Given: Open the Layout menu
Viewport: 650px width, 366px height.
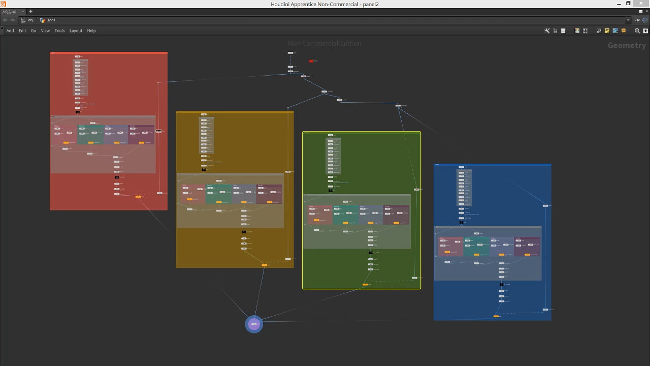Looking at the screenshot, I should tap(76, 30).
